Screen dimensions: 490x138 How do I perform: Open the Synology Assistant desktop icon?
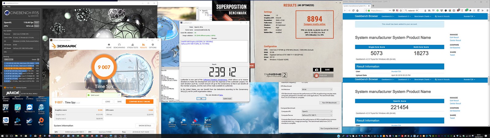(x=41, y=109)
